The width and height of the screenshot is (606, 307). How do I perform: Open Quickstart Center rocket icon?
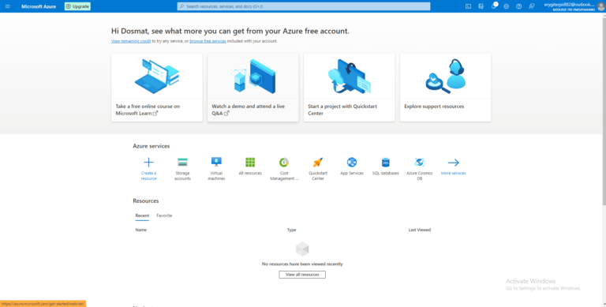coord(318,163)
